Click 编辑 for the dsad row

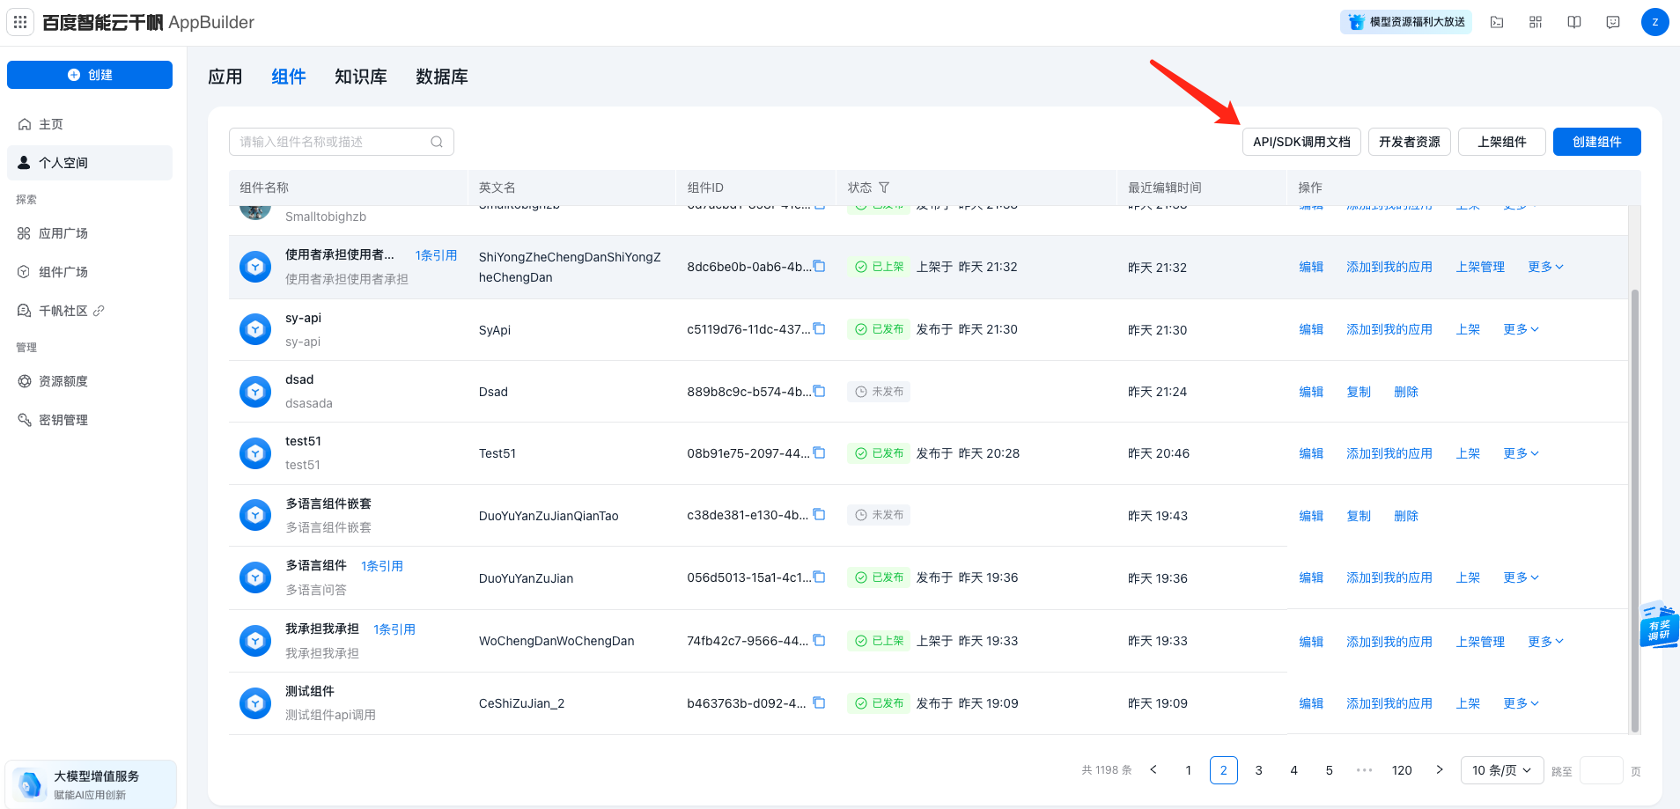pos(1311,392)
